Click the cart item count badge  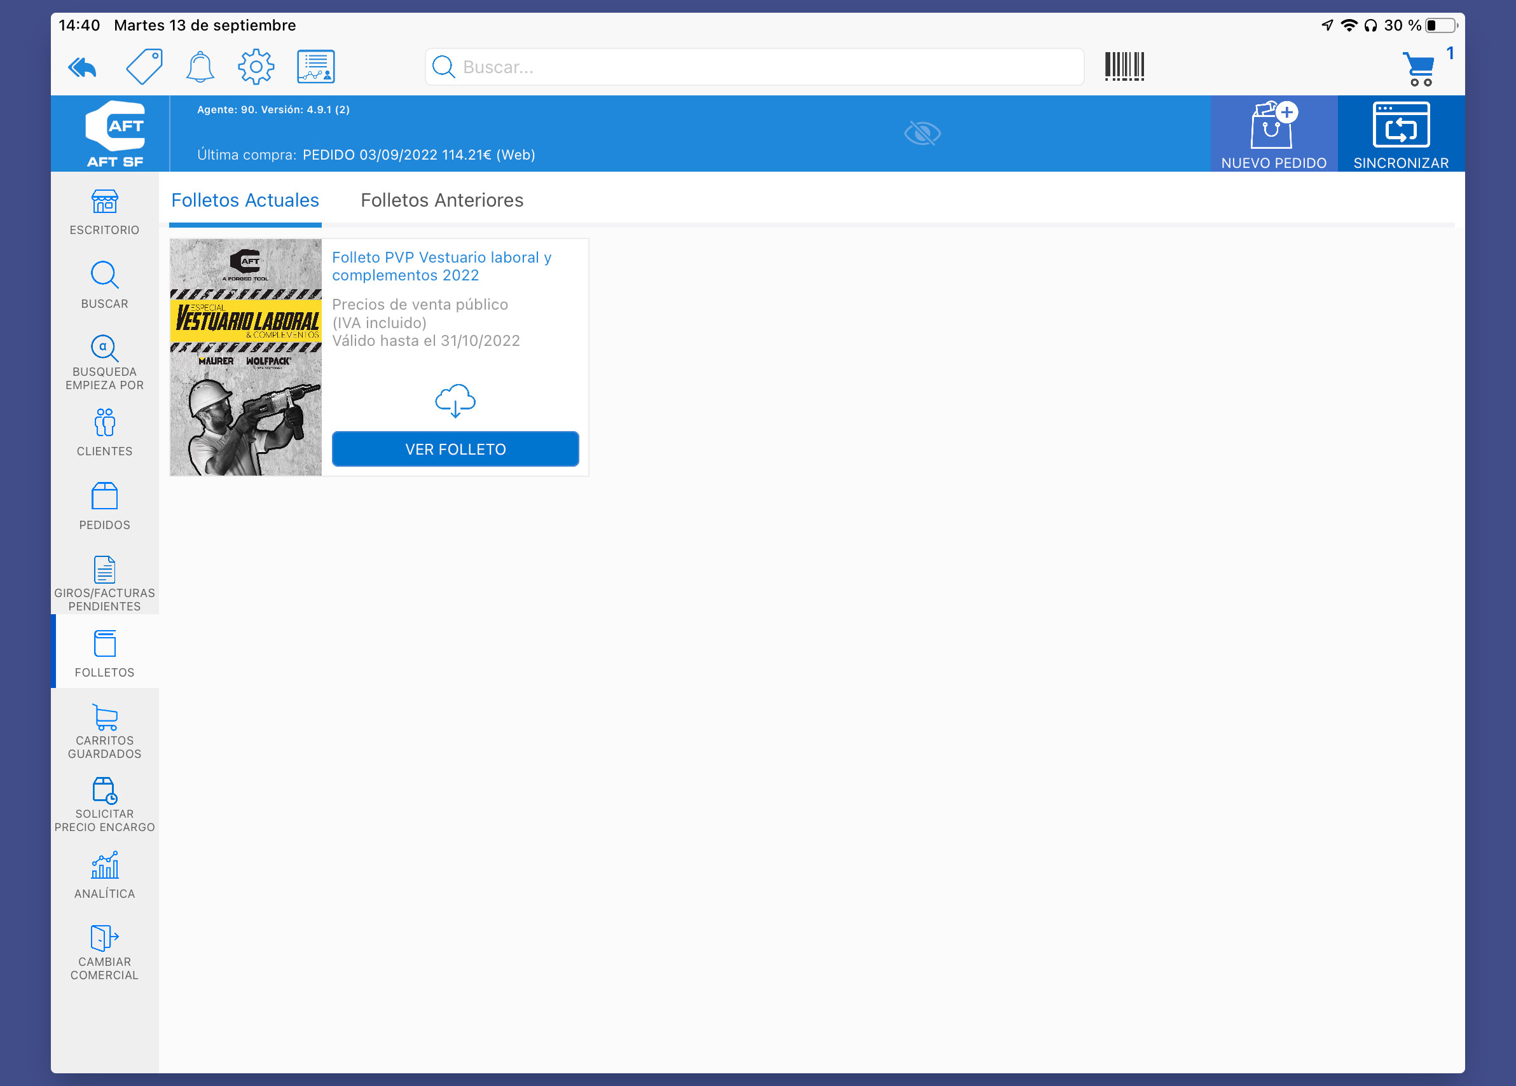tap(1450, 53)
